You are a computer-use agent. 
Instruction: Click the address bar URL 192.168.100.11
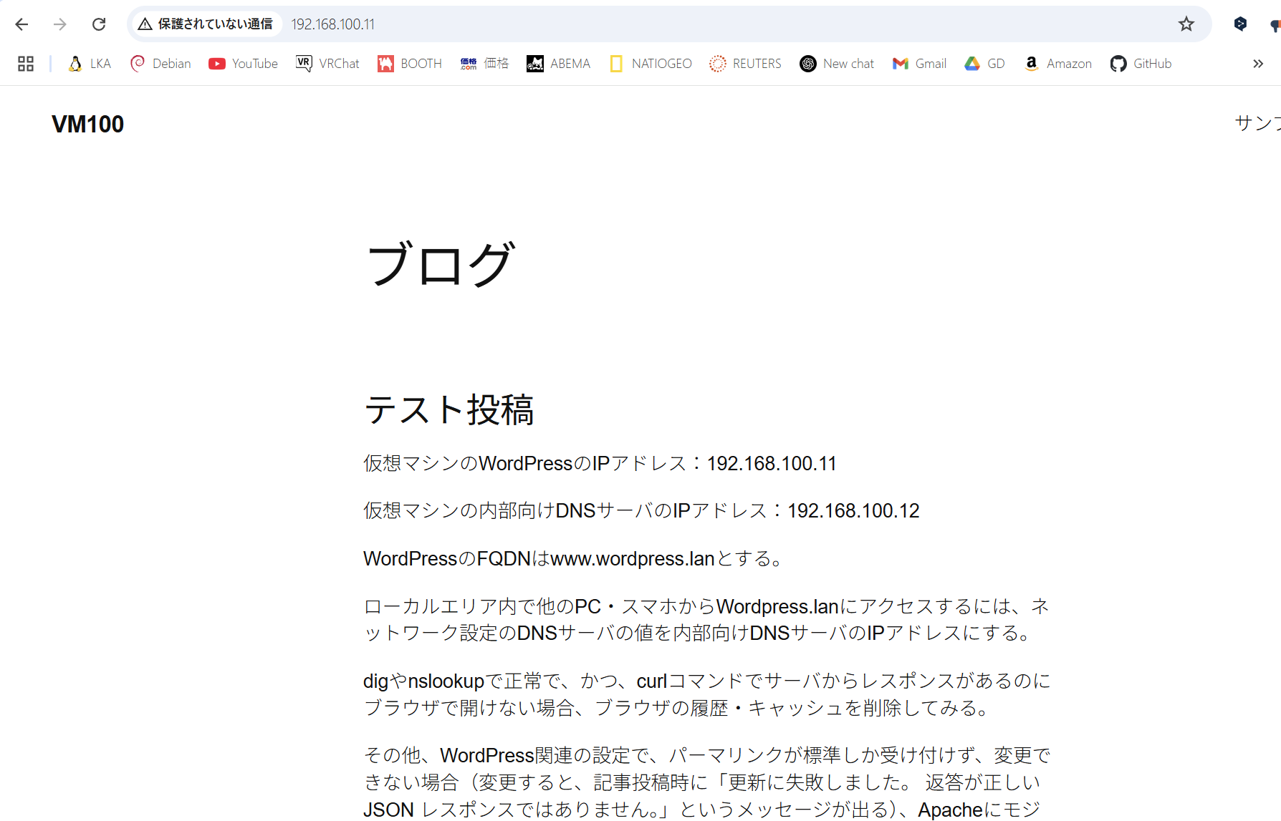(x=333, y=24)
